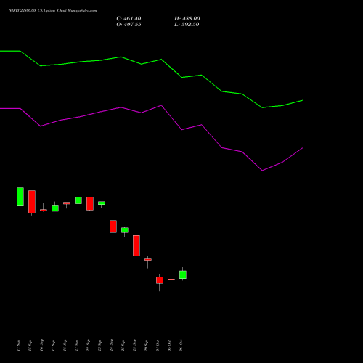This screenshot has width=363, height=363.
Task: Click the open value O: 407.55
Action: coord(129,25)
